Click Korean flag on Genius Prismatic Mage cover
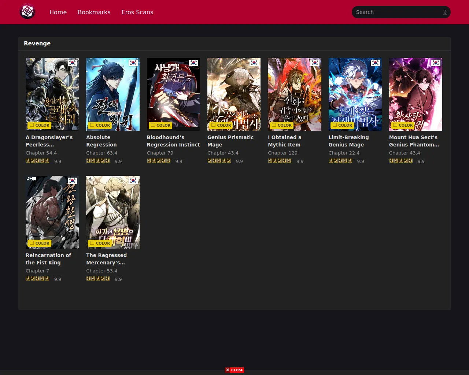 pyautogui.click(x=254, y=63)
